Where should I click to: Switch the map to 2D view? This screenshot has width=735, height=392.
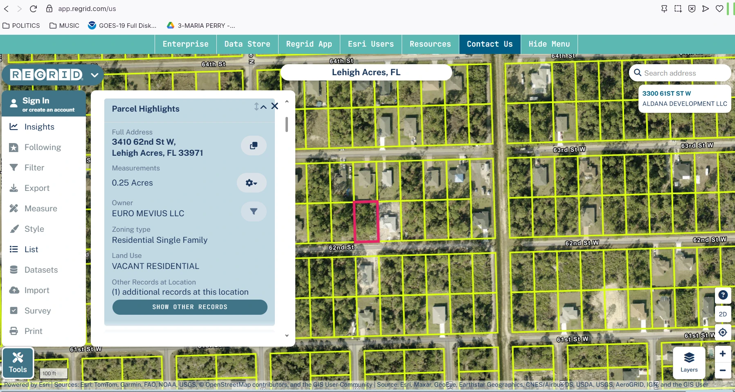point(723,314)
